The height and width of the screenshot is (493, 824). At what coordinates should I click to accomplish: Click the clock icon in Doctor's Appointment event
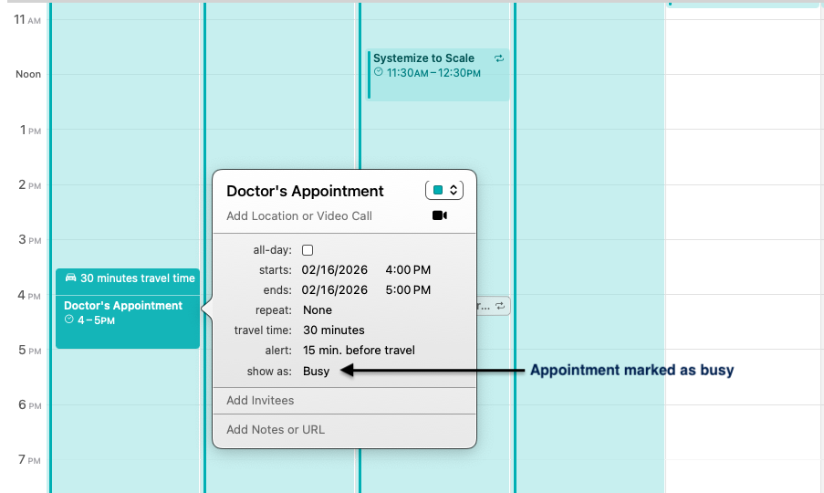point(68,320)
